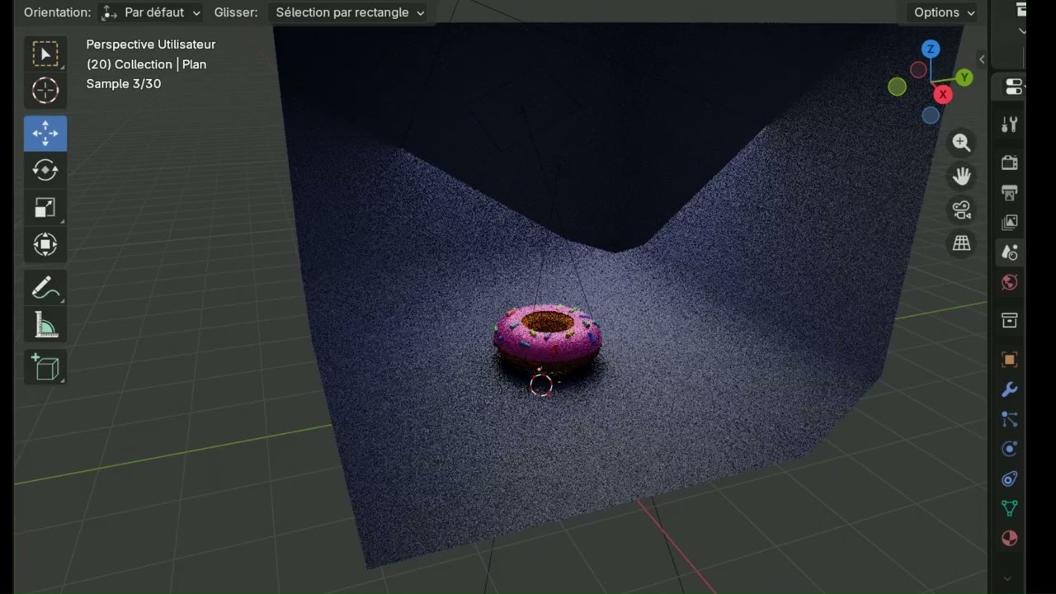Viewport: 1056px width, 594px height.
Task: Open the World properties tab
Action: click(x=1010, y=283)
